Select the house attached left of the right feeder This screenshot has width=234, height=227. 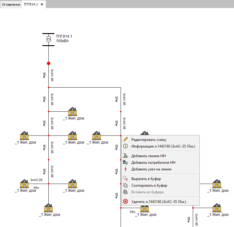tap(97, 135)
